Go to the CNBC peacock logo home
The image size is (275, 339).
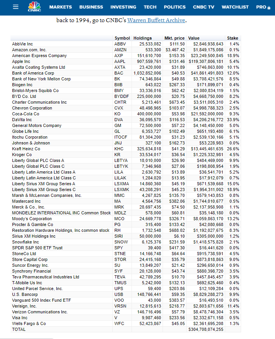pos(35,7)
